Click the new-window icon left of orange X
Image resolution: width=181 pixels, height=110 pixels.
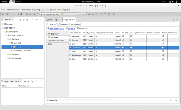pyautogui.click(x=105, y=14)
